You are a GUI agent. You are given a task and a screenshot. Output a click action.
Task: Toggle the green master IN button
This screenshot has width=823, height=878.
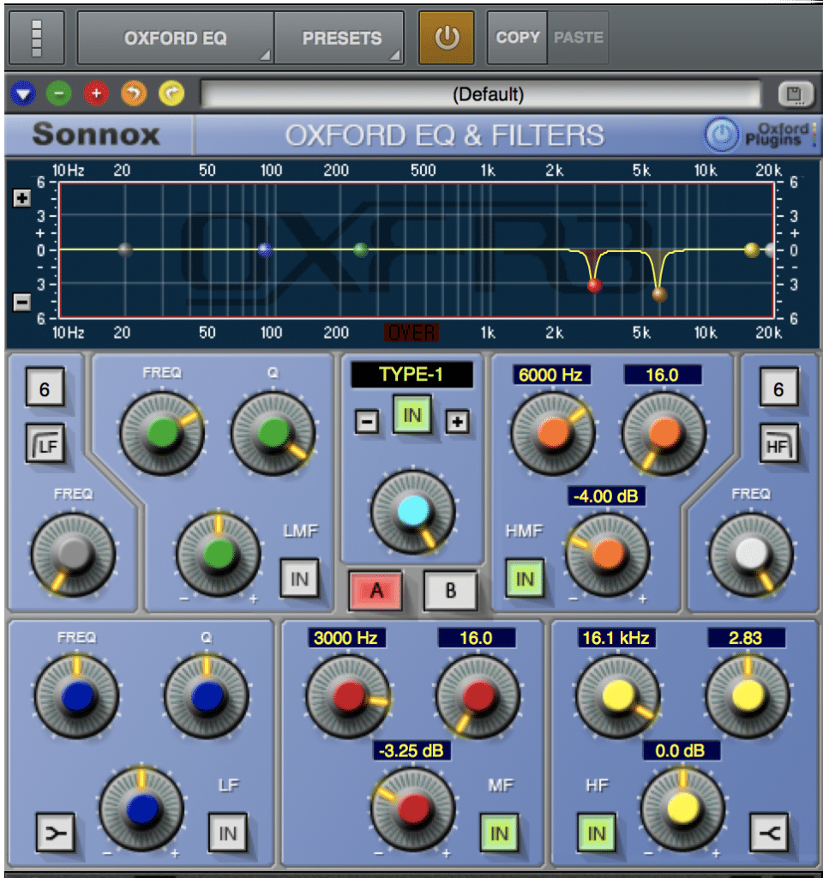[x=412, y=415]
